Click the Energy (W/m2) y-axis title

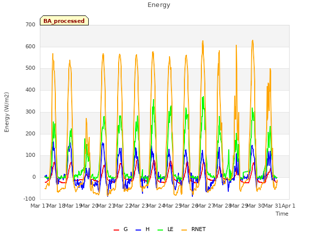coord(6,112)
